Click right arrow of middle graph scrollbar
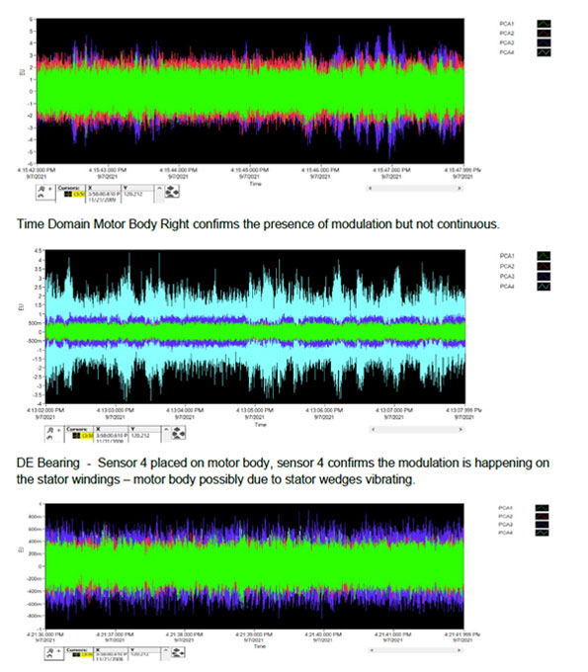 pyautogui.click(x=461, y=429)
